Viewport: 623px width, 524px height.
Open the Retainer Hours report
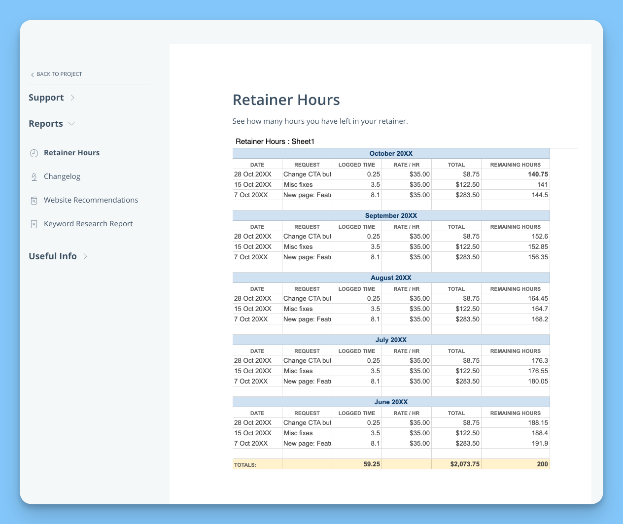click(71, 153)
